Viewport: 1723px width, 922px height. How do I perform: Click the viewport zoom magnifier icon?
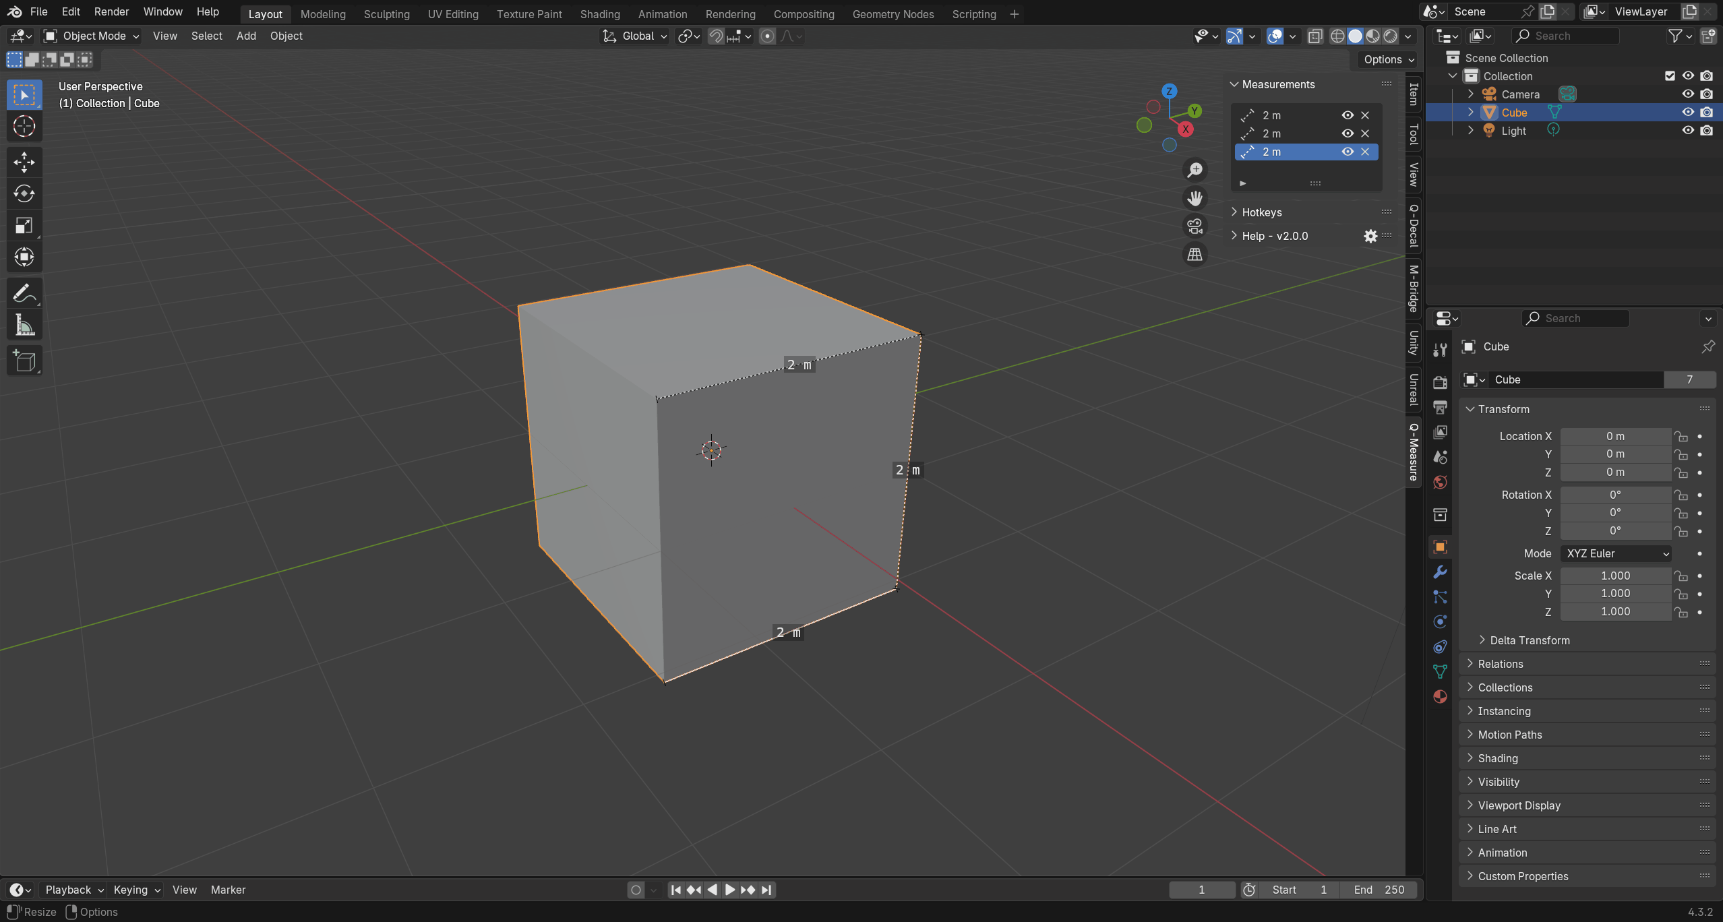[x=1195, y=170]
